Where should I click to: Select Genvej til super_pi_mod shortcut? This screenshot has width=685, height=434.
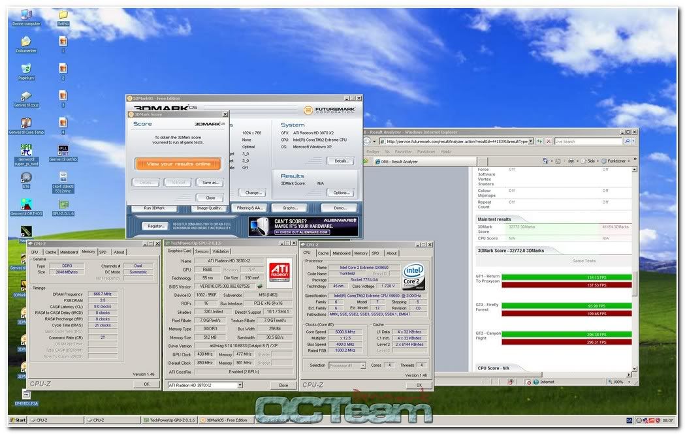(26, 155)
